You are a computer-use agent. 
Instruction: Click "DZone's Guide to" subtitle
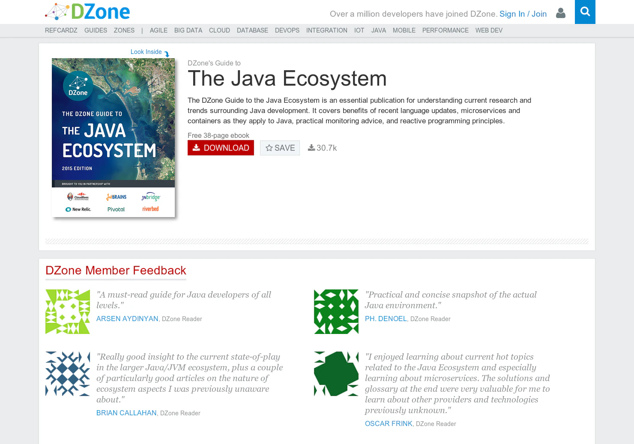click(214, 63)
